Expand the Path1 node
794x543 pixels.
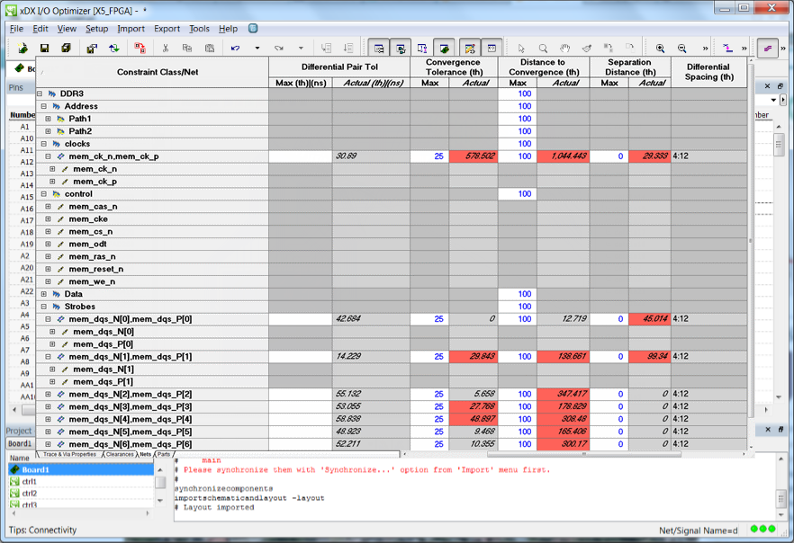tap(48, 119)
